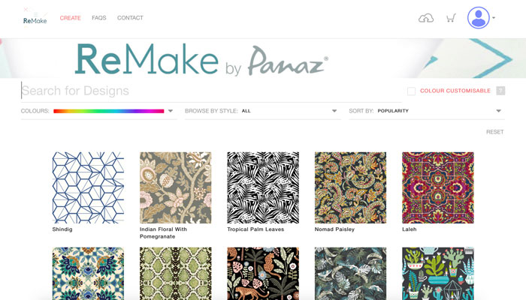View the Laleh pattern thumbnail
Viewport: 526px width, 300px height.
point(437,187)
